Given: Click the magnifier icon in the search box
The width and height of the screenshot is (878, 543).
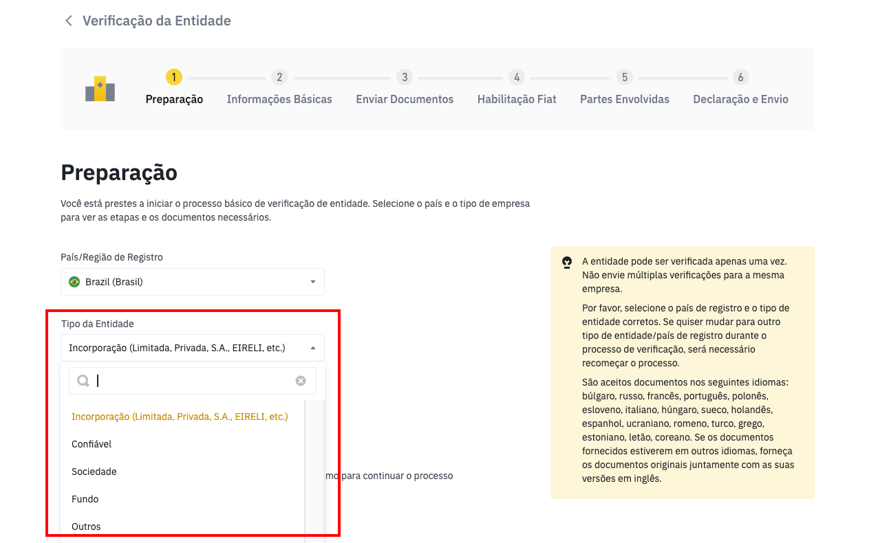Looking at the screenshot, I should (x=83, y=381).
